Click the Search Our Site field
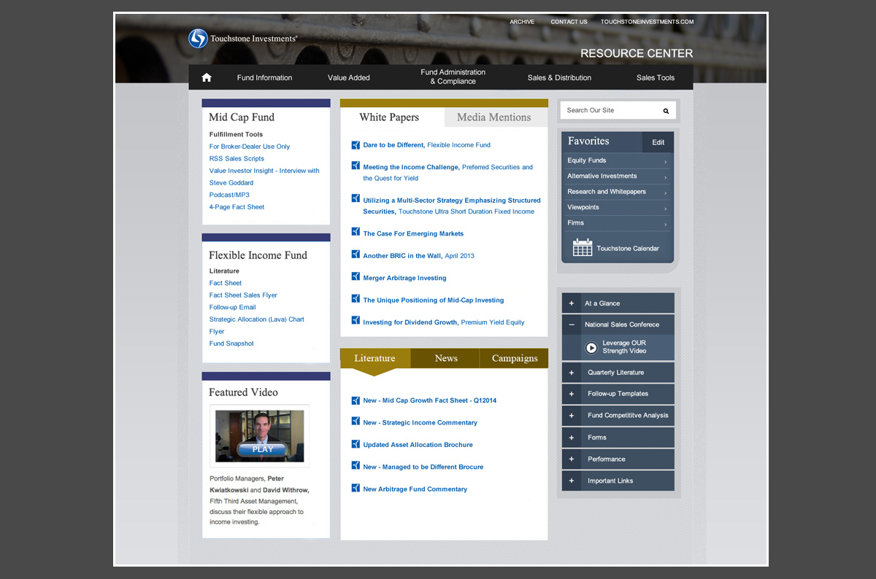 coord(610,110)
